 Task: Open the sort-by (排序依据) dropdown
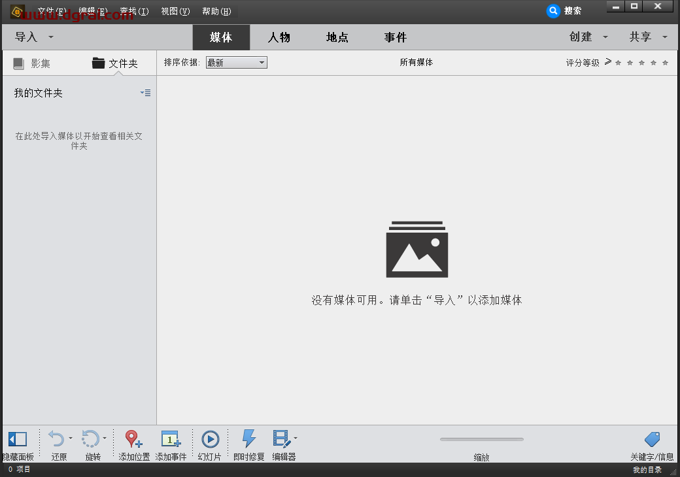pos(236,63)
